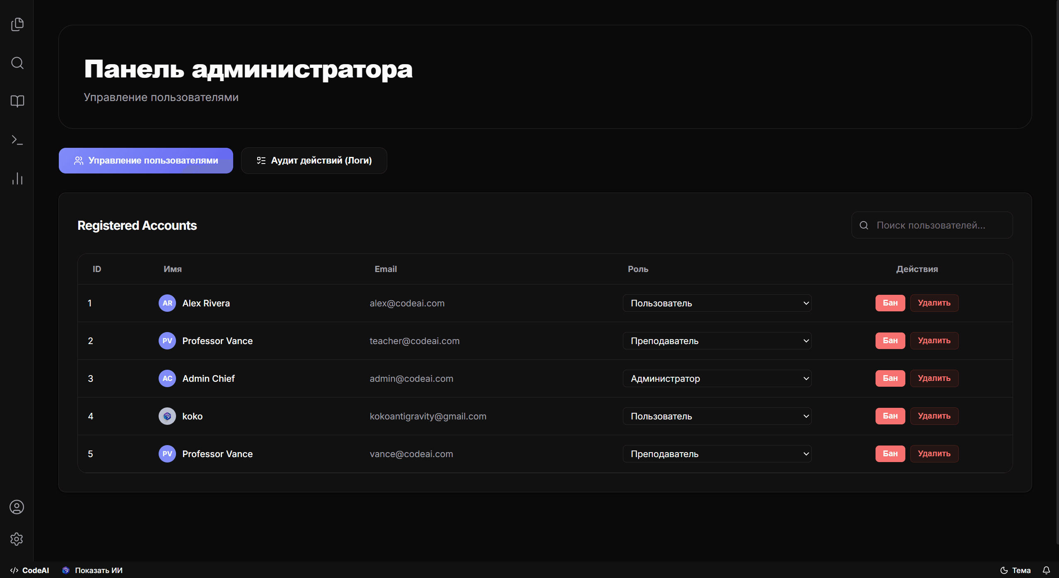Open the book icon in the sidebar
This screenshot has height=578, width=1059.
tap(17, 101)
